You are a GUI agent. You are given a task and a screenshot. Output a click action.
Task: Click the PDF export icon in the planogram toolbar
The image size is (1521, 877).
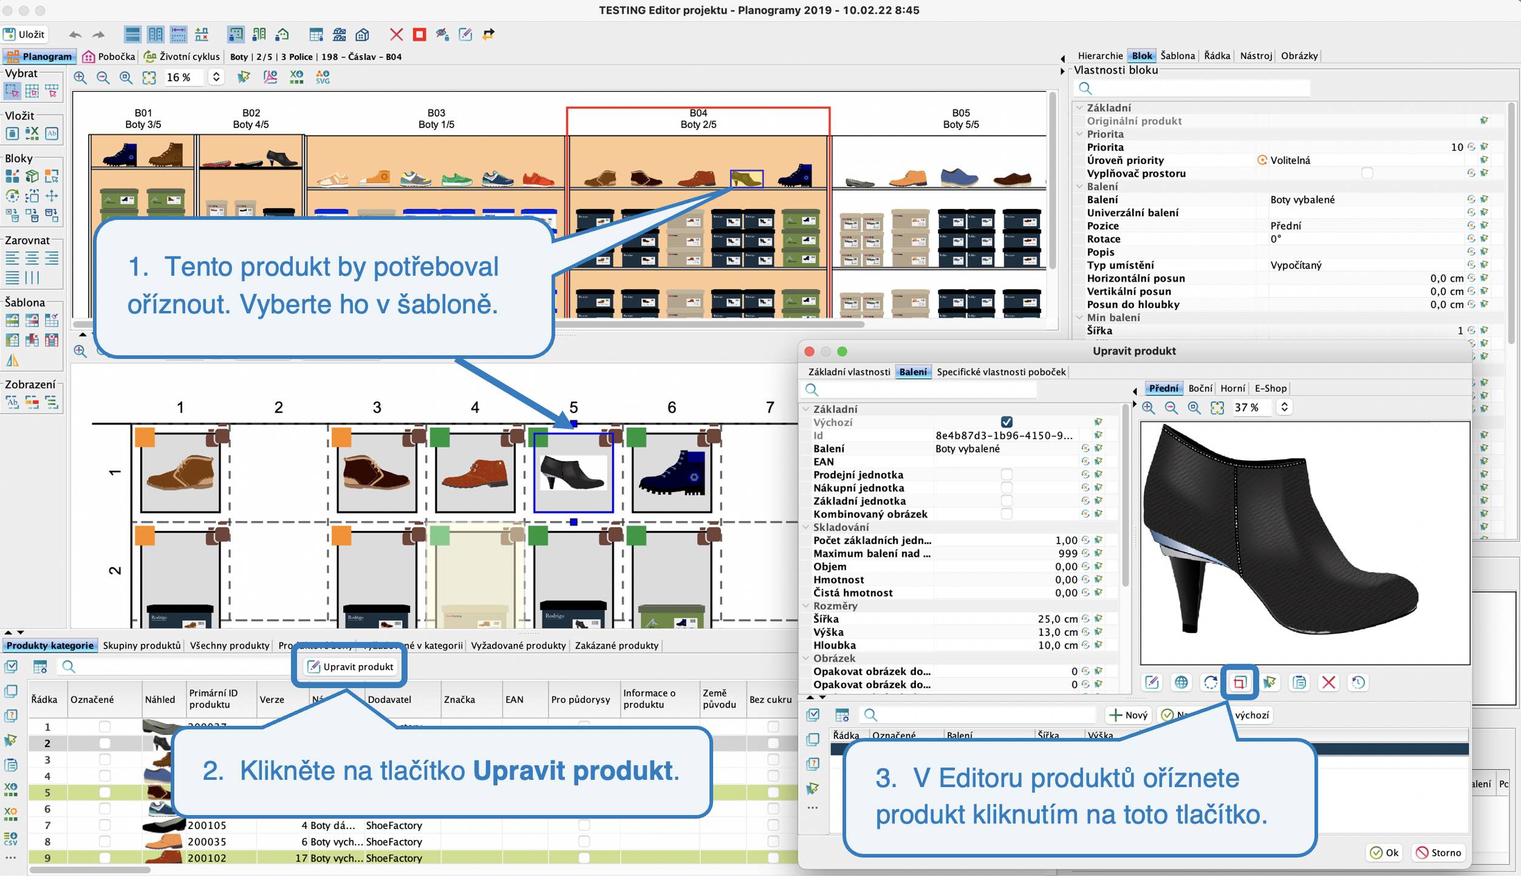pyautogui.click(x=270, y=78)
